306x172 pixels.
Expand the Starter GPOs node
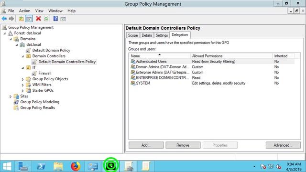click(22, 91)
